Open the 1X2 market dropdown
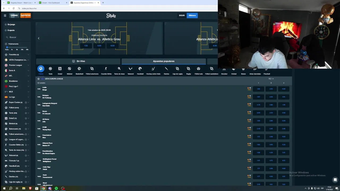This screenshot has width=340, height=191. [x=271, y=79]
